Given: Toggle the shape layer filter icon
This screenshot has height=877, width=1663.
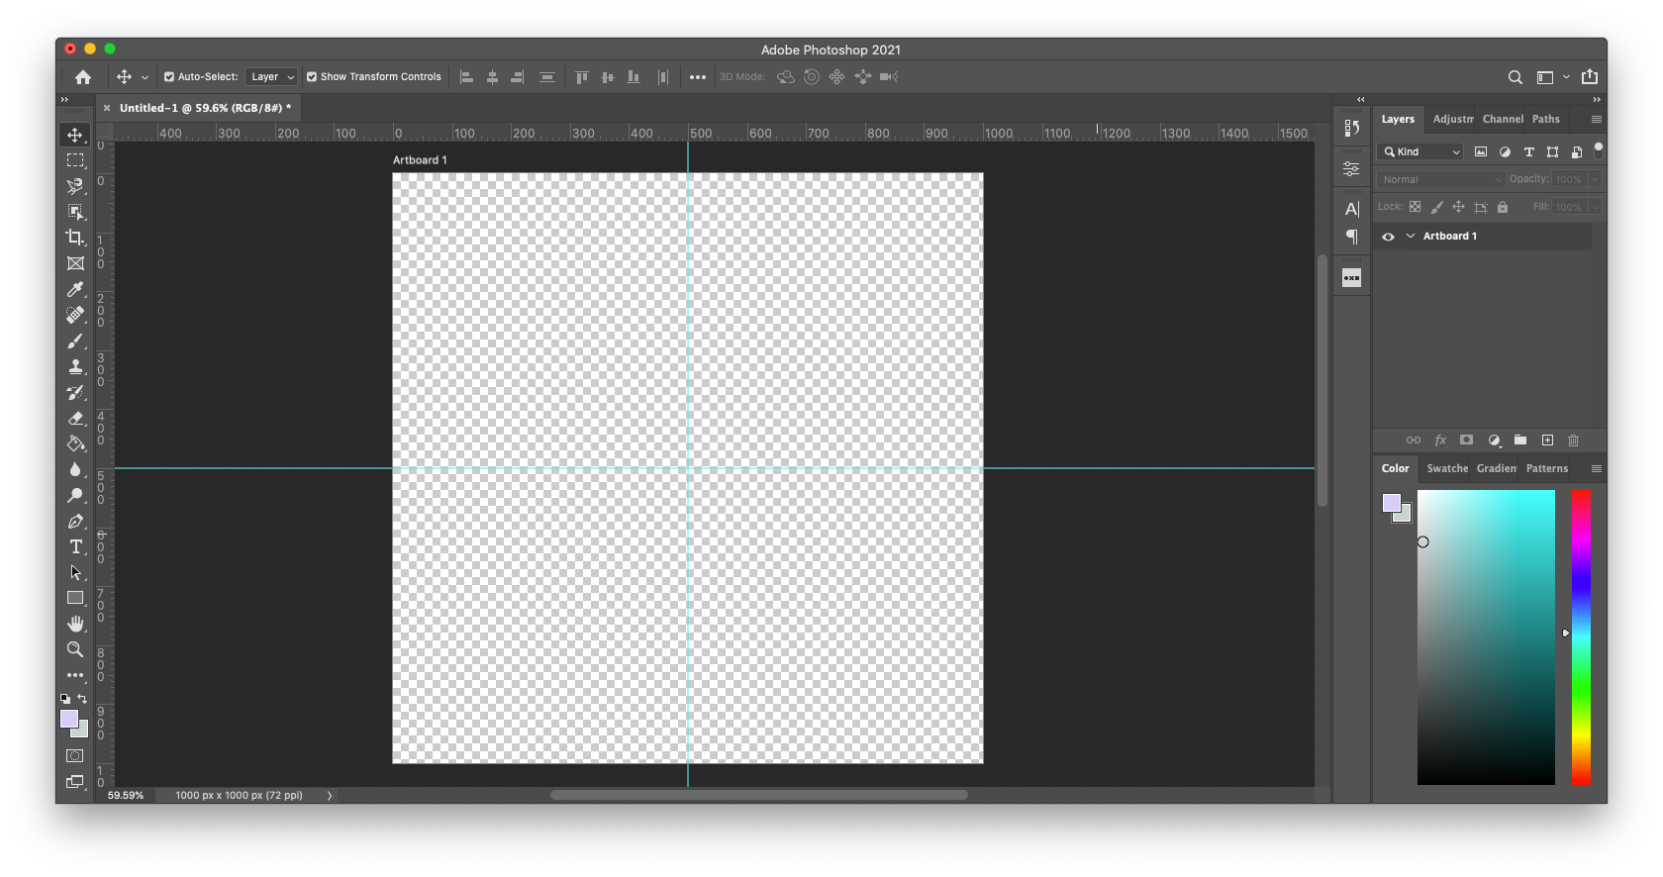Looking at the screenshot, I should pos(1552,151).
